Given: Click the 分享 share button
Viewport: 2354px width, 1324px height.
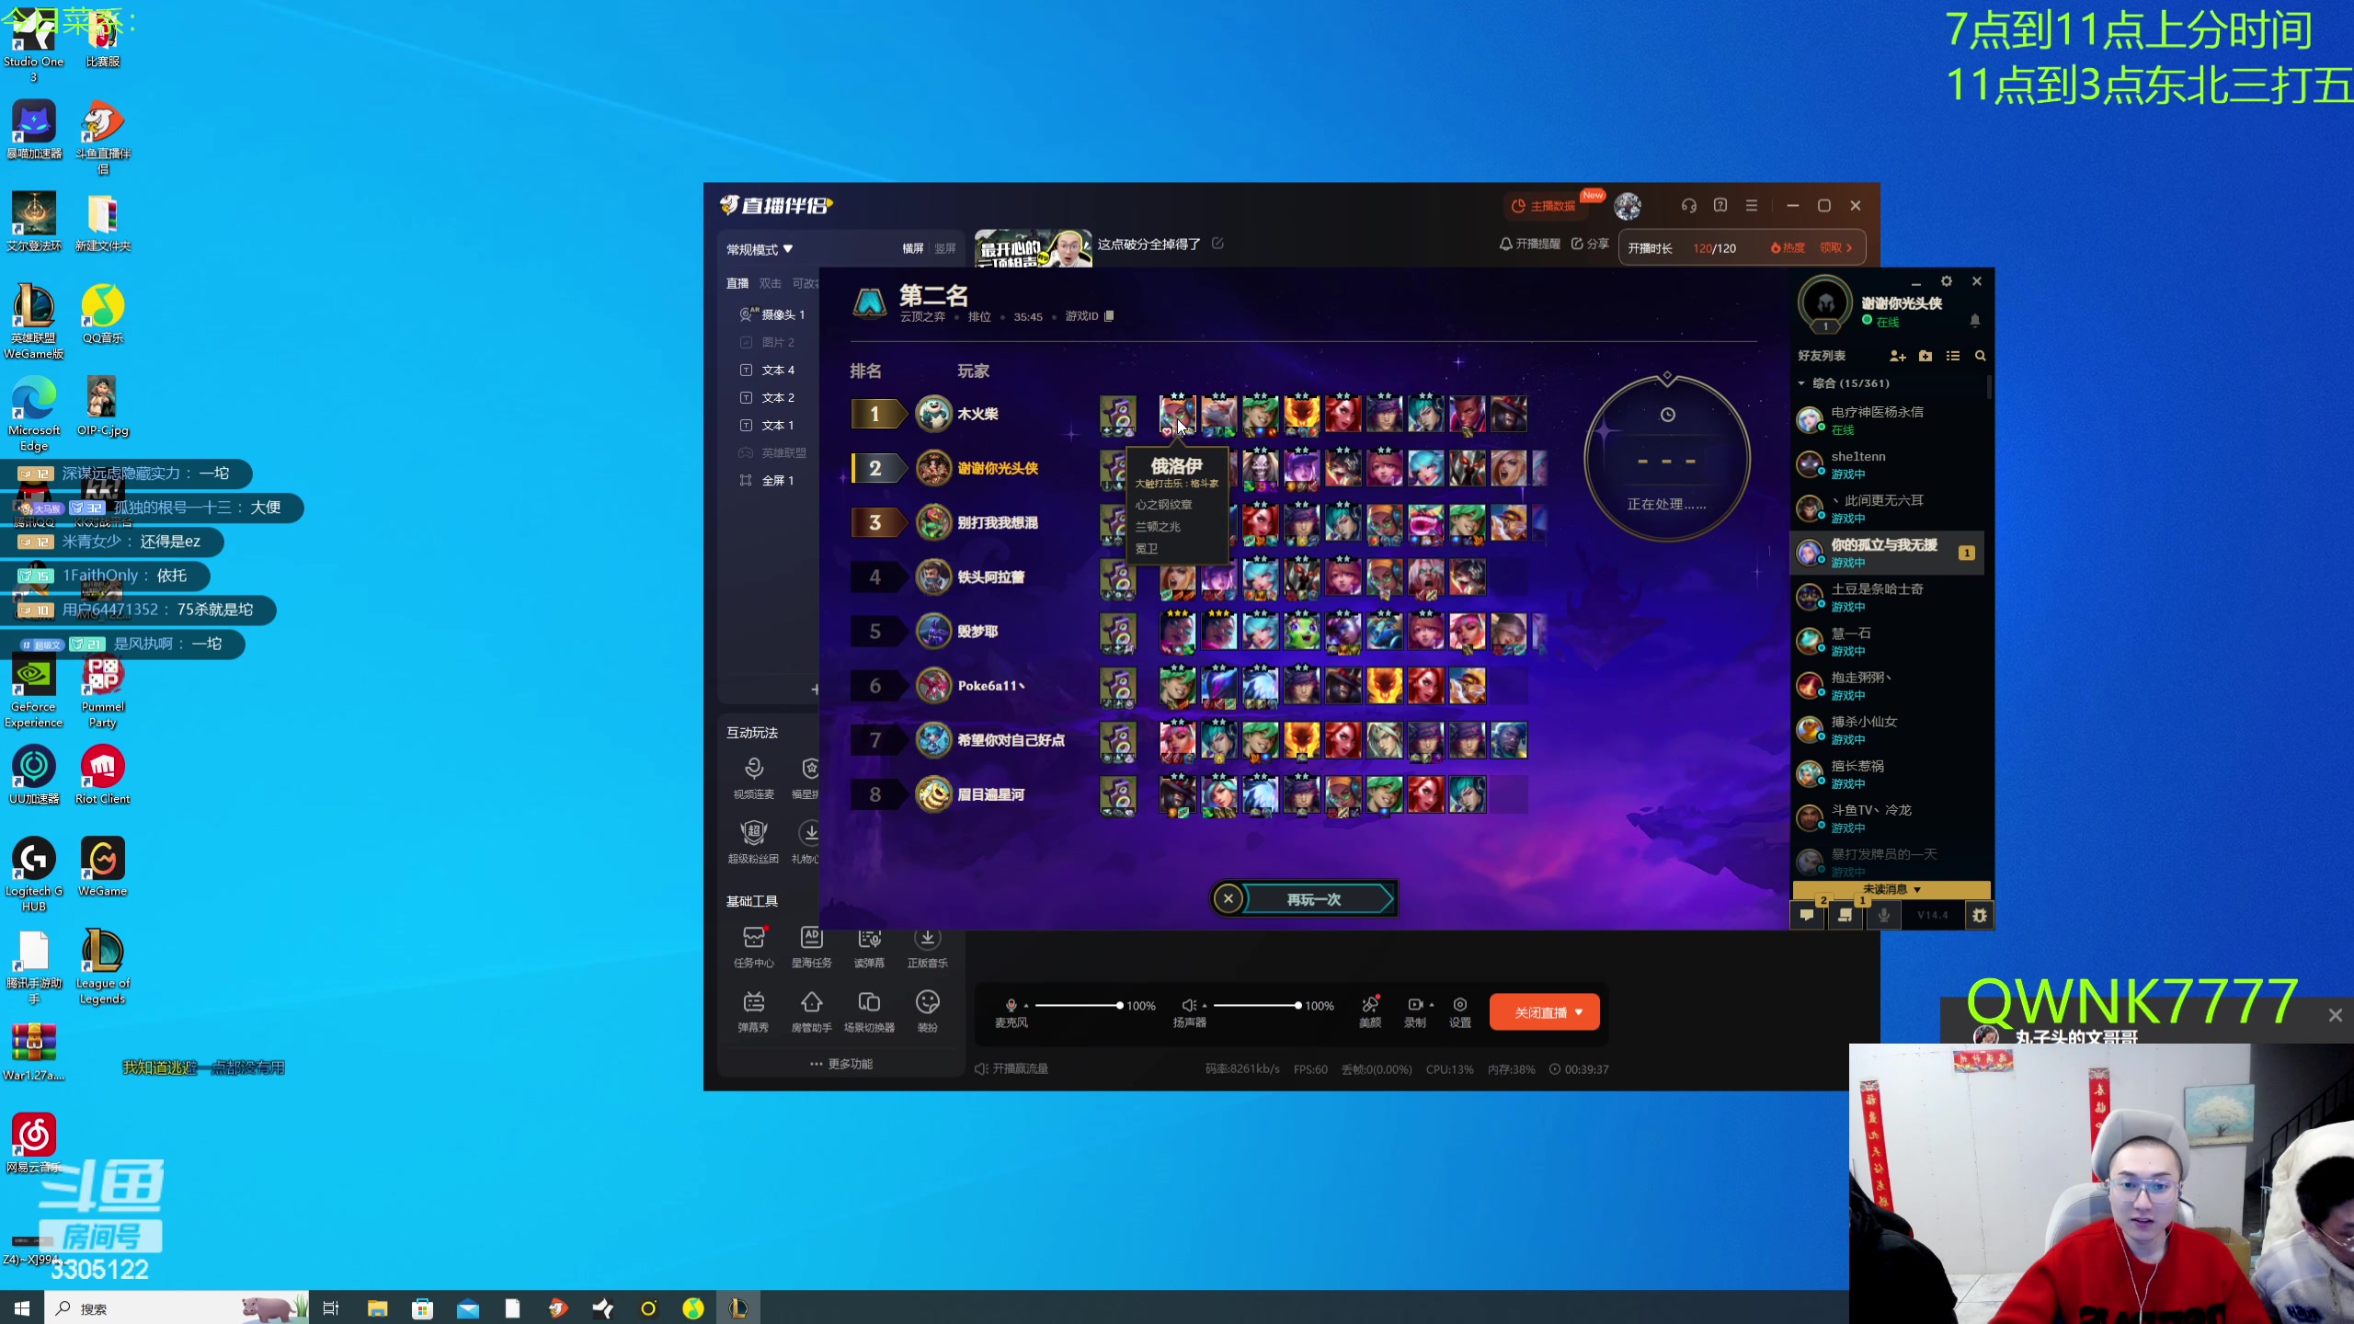Looking at the screenshot, I should [x=1590, y=244].
